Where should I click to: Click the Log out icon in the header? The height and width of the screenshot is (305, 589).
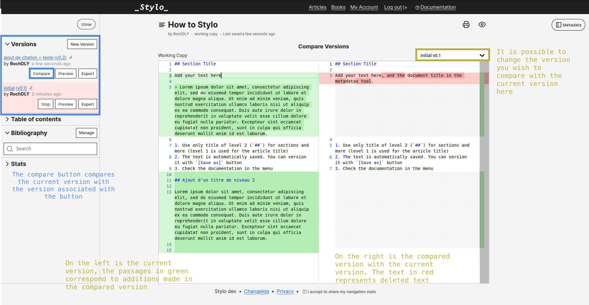(x=405, y=8)
